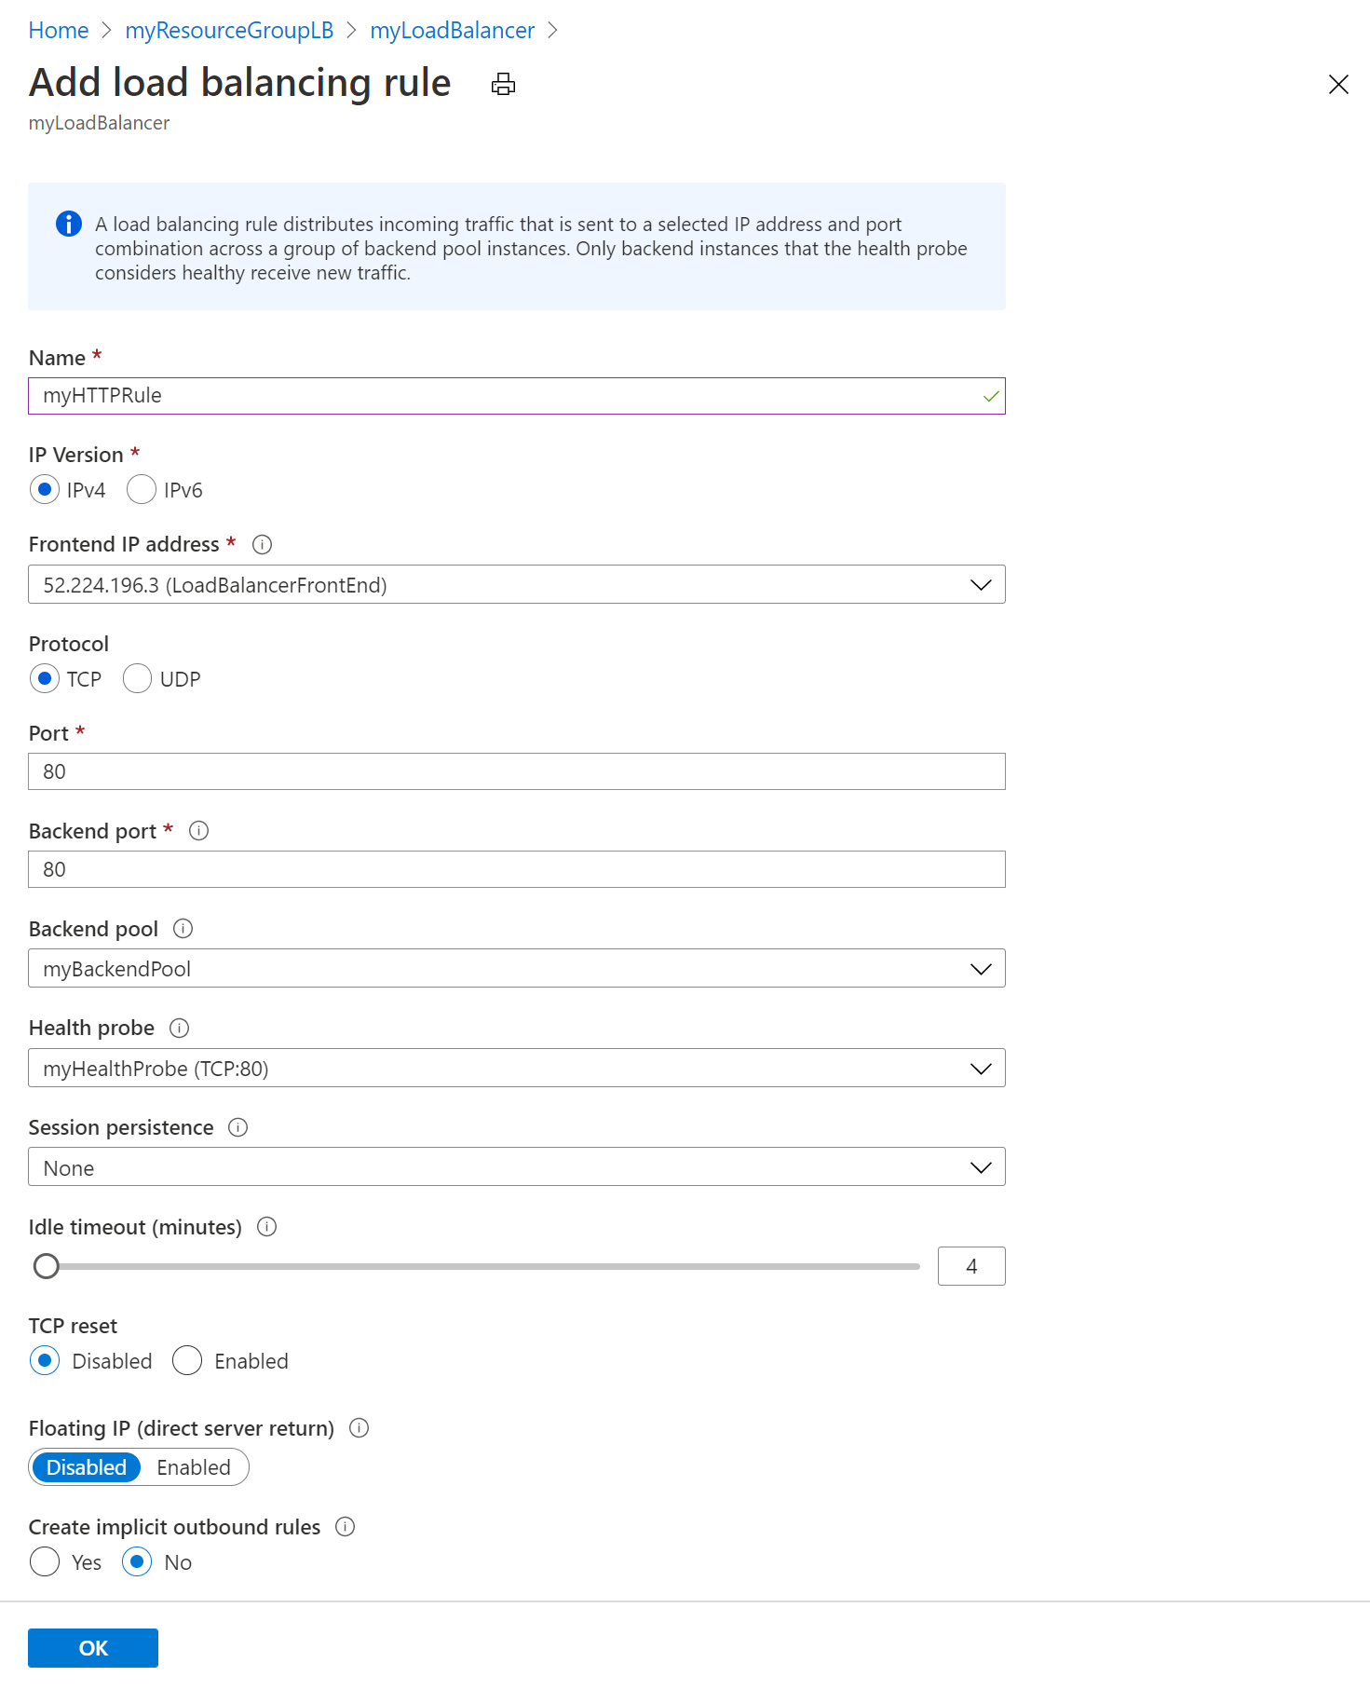Choose UDP as the protocol
This screenshot has height=1690, width=1370.
pos(138,679)
